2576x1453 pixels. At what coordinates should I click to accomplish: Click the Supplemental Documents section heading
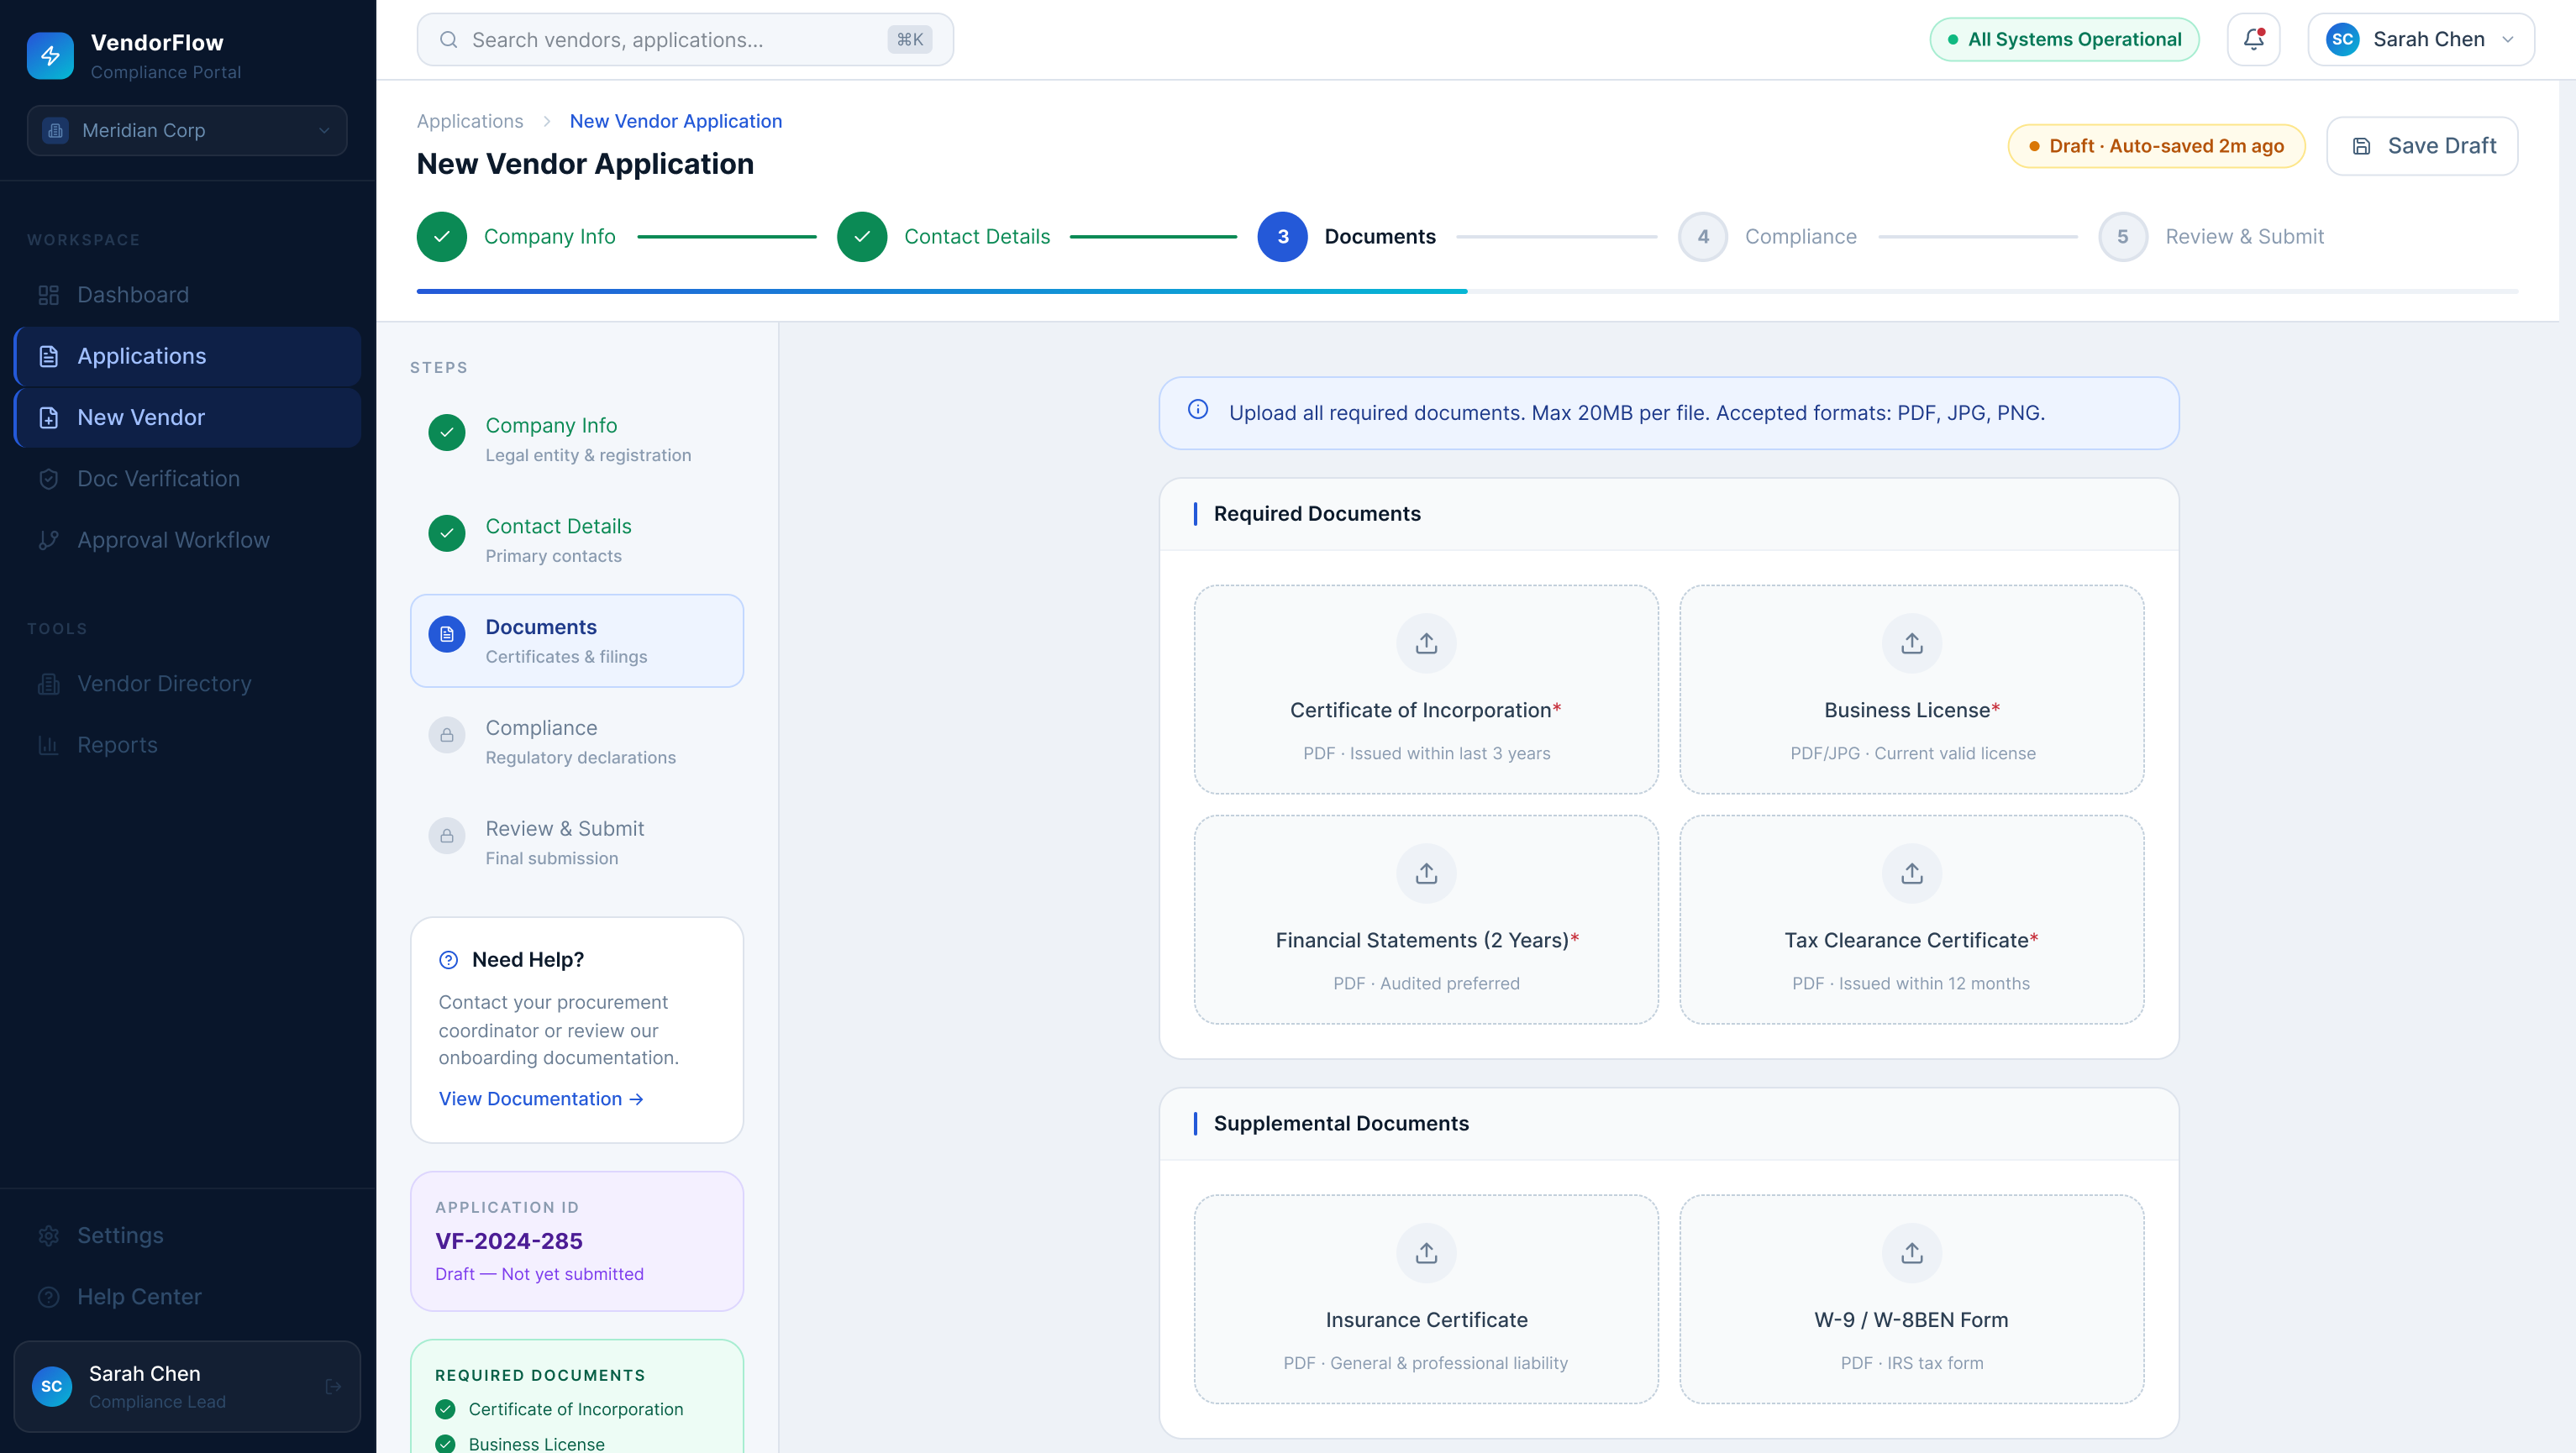pos(1341,1123)
